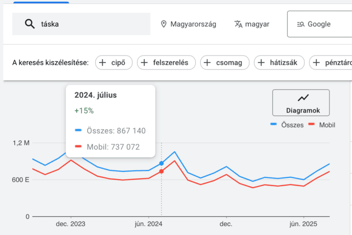Click the plus icon on the felszerelés chip
The width and height of the screenshot is (352, 235).
pos(145,63)
